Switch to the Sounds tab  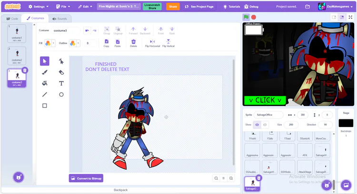coord(59,19)
